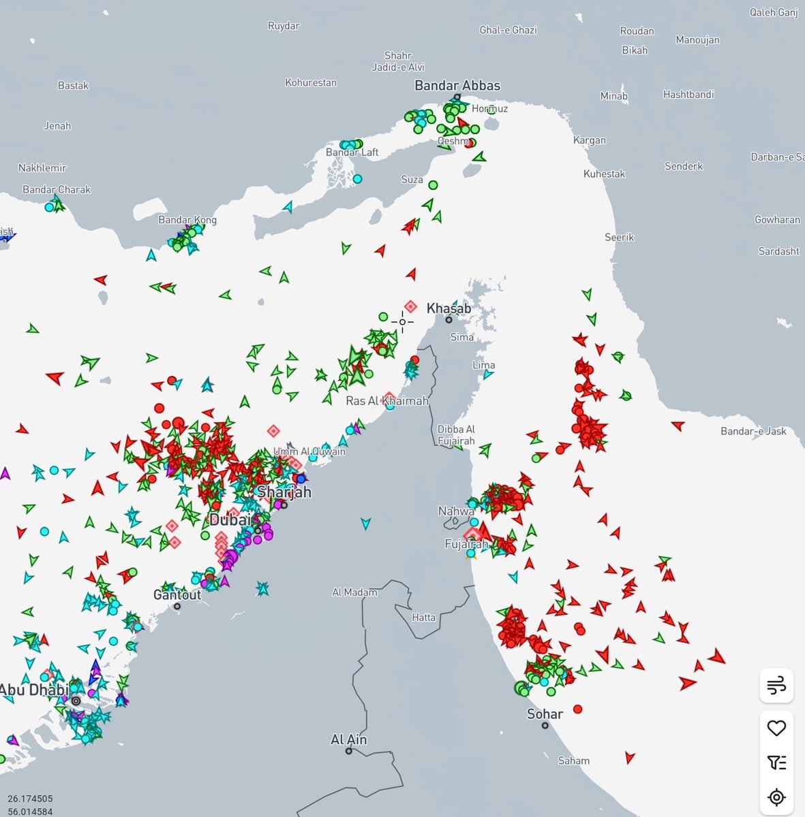Select the red diamond marker north-west of Khasab
Screen dimensions: 805x817
pyautogui.click(x=410, y=307)
